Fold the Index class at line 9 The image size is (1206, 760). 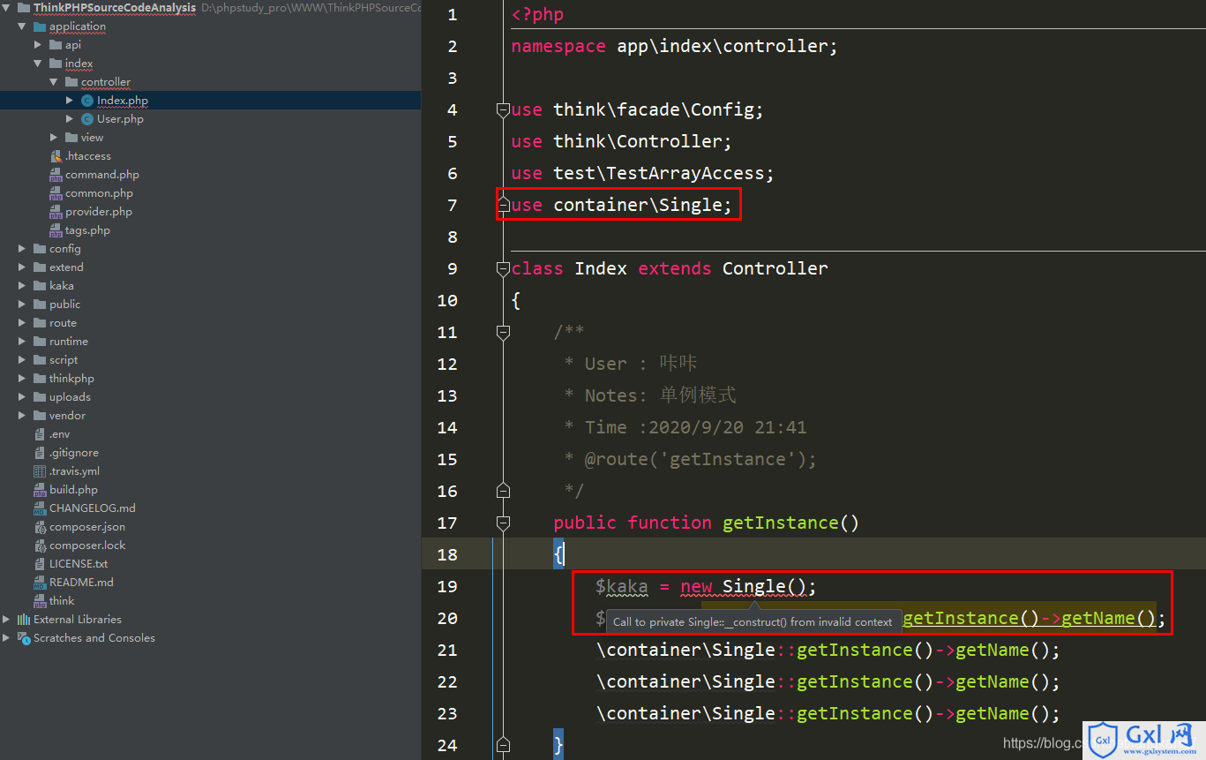point(503,268)
